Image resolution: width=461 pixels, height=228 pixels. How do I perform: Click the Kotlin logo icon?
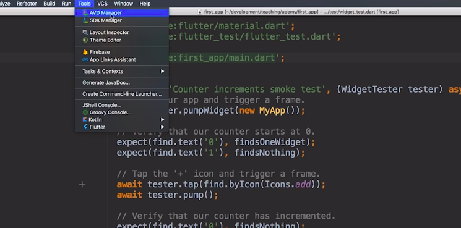click(85, 120)
